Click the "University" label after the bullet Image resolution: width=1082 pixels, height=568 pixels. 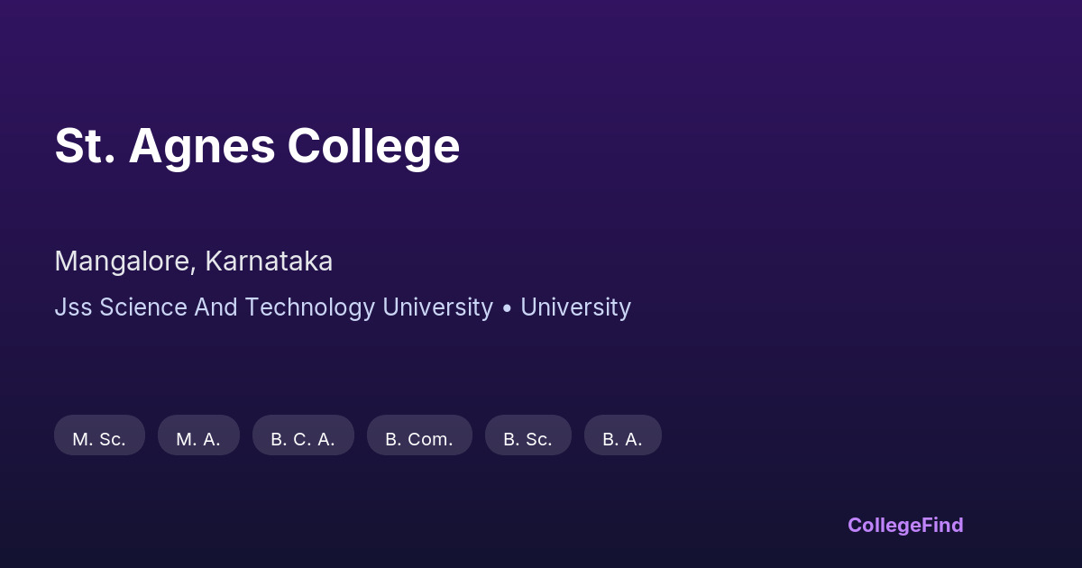click(x=575, y=307)
